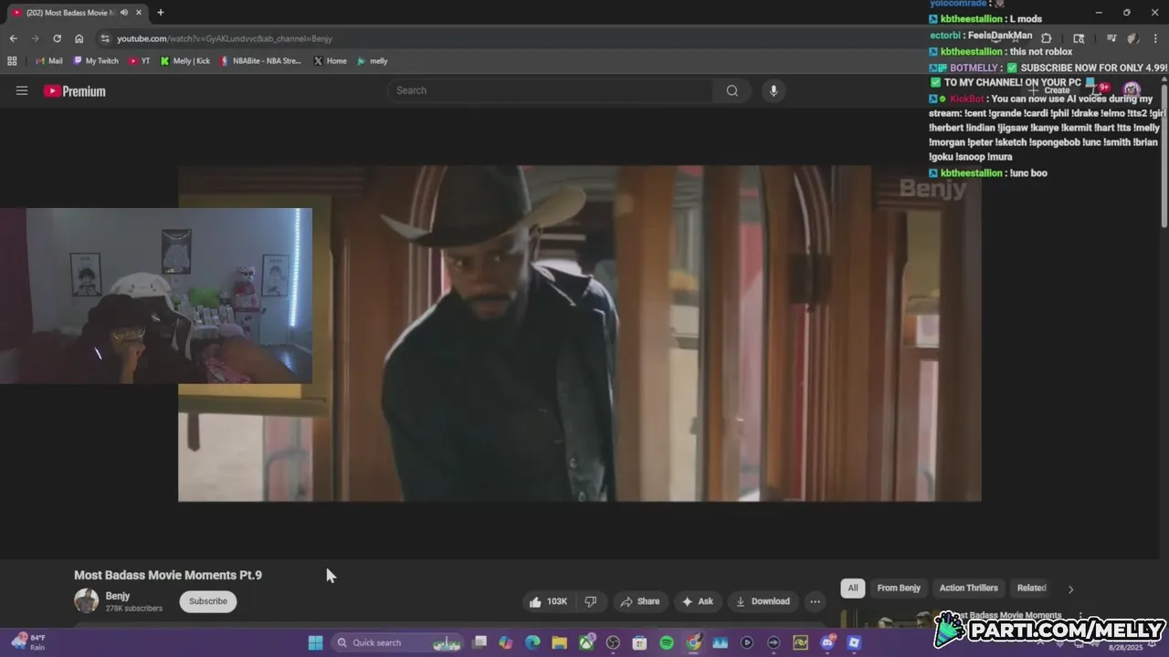
Task: Open the weather widget showing 84°F Rain
Action: 26,642
